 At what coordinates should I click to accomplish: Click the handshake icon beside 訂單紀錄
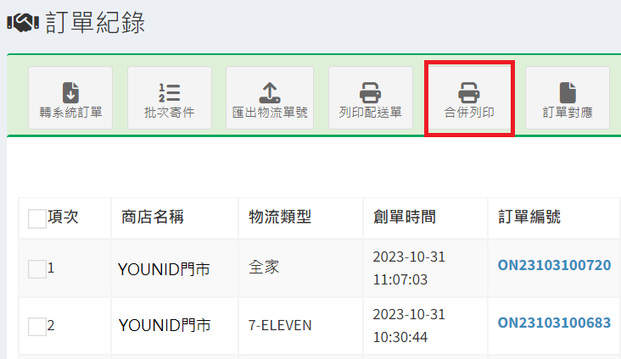[x=22, y=25]
